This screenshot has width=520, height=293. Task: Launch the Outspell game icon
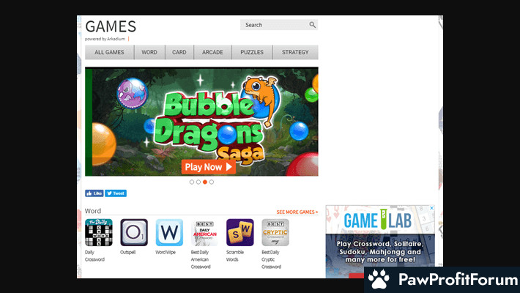(134, 232)
